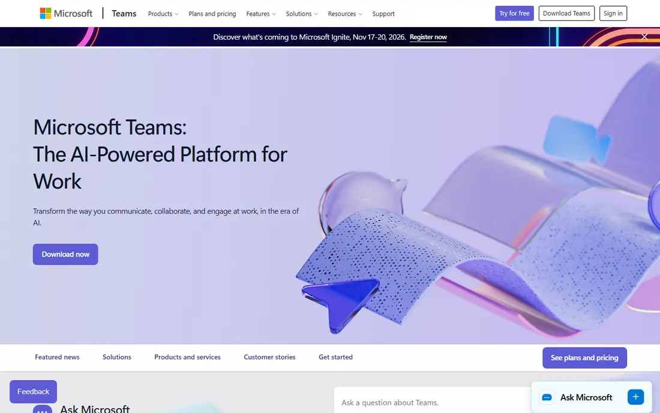
Task: Expand the Resources dropdown menu
Action: pyautogui.click(x=345, y=14)
